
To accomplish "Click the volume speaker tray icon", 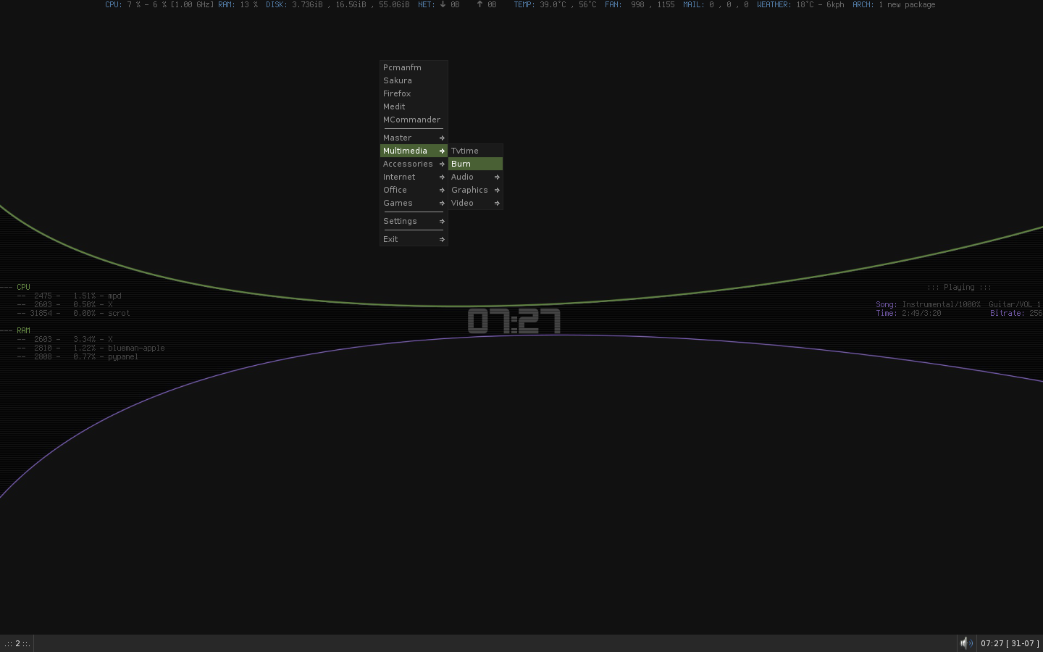I will pos(966,643).
